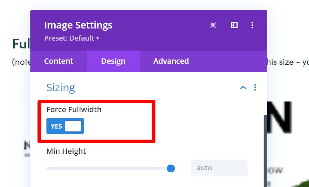Select the Design tab
The height and width of the screenshot is (187, 309).
tap(113, 61)
